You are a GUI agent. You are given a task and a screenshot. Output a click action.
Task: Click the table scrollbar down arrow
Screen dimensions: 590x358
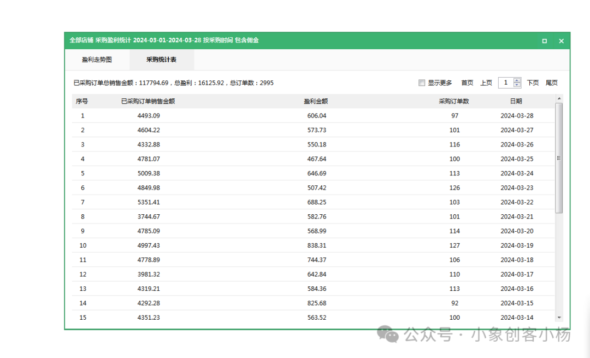559,318
